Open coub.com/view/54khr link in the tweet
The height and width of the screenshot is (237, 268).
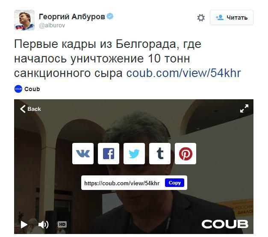(183, 73)
